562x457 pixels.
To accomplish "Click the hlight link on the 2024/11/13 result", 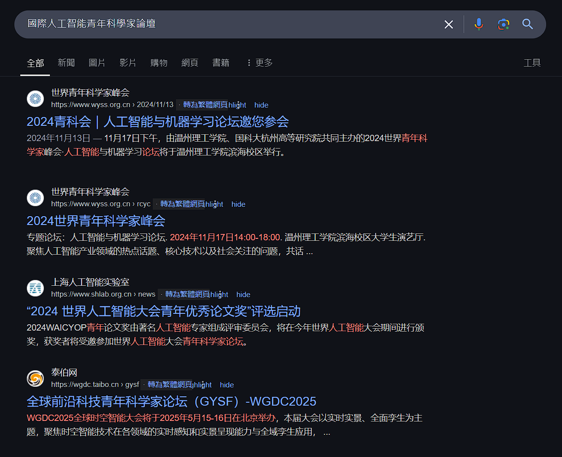I will pyautogui.click(x=237, y=105).
